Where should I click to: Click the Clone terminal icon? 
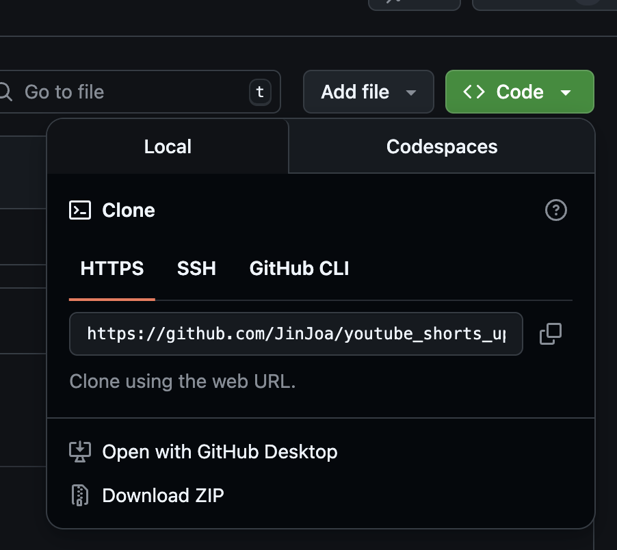click(80, 210)
